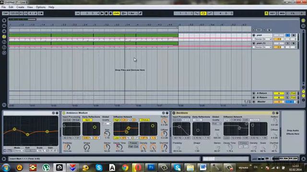Screen dimensions: 307x172
Task: Toggle Spin in Ambience Medium Early Reflections
Action: [x=87, y=120]
